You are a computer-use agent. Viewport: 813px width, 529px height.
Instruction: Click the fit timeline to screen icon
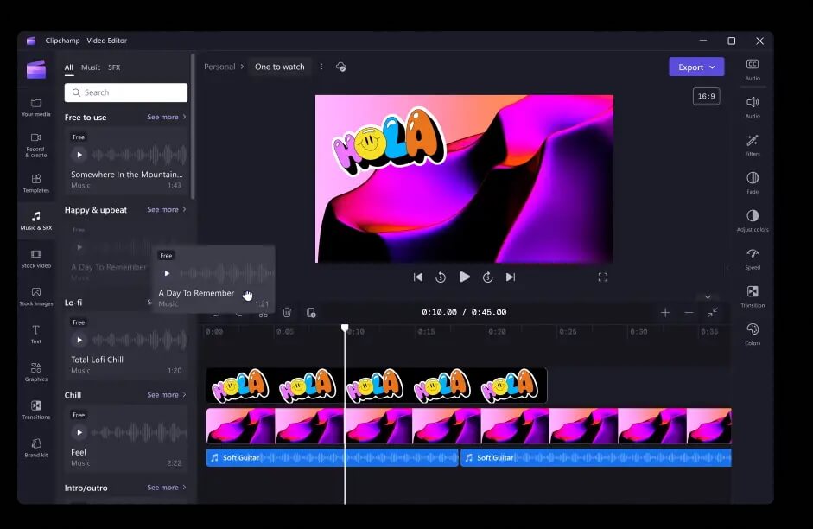[713, 312]
